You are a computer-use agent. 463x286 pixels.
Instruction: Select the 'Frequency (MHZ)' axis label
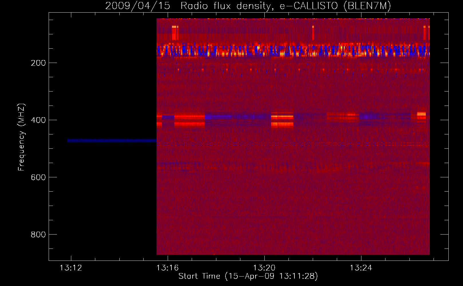[21, 137]
